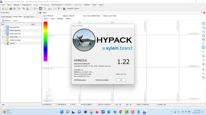Open the Windows Start menu
The image size is (206, 115).
click(x=62, y=112)
